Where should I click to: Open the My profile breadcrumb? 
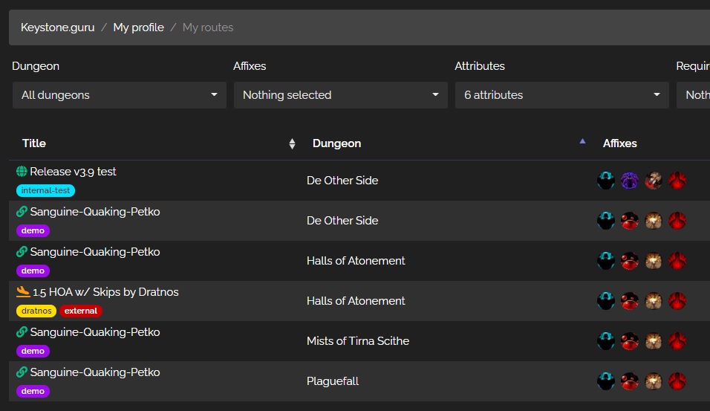tap(139, 27)
